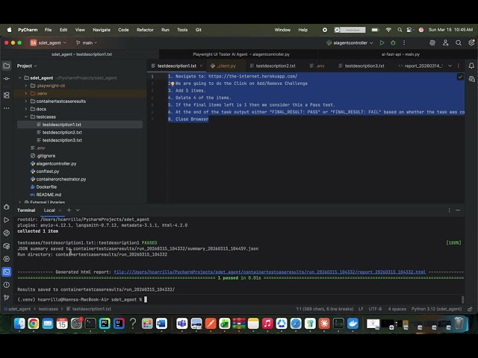Open the Services tool window icon
This screenshot has width=478, height=358.
pos(7,259)
